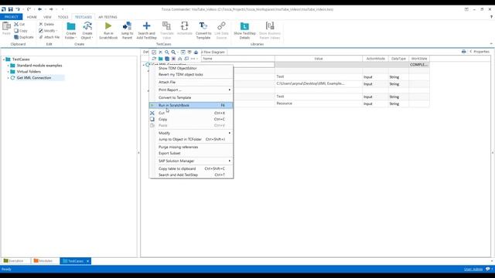This screenshot has width=495, height=278.
Task: Click the Copy button in Clipboard group
Action: 21,31
